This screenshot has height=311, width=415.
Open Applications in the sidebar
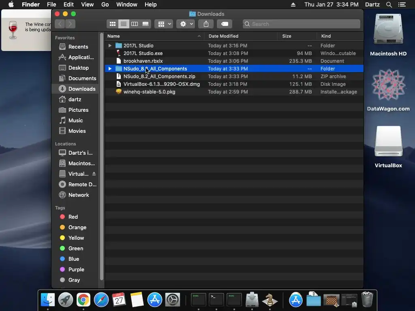[x=75, y=57]
